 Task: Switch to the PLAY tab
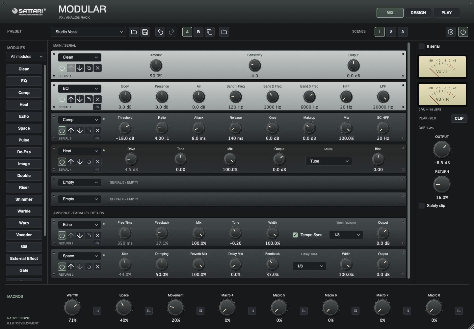pos(446,13)
